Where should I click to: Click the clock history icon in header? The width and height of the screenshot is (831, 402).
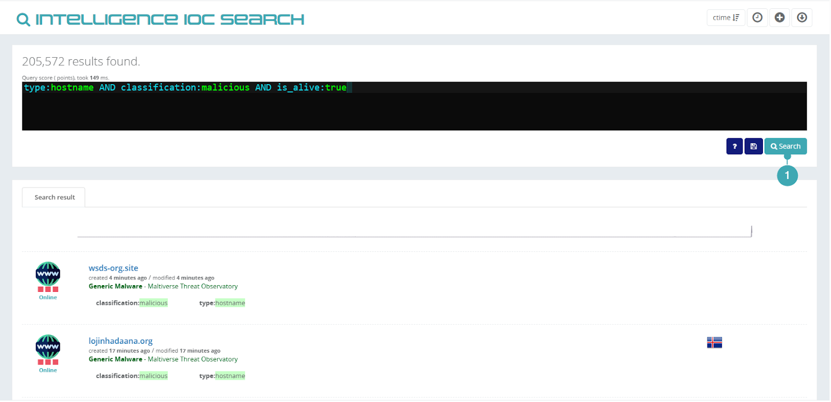757,18
